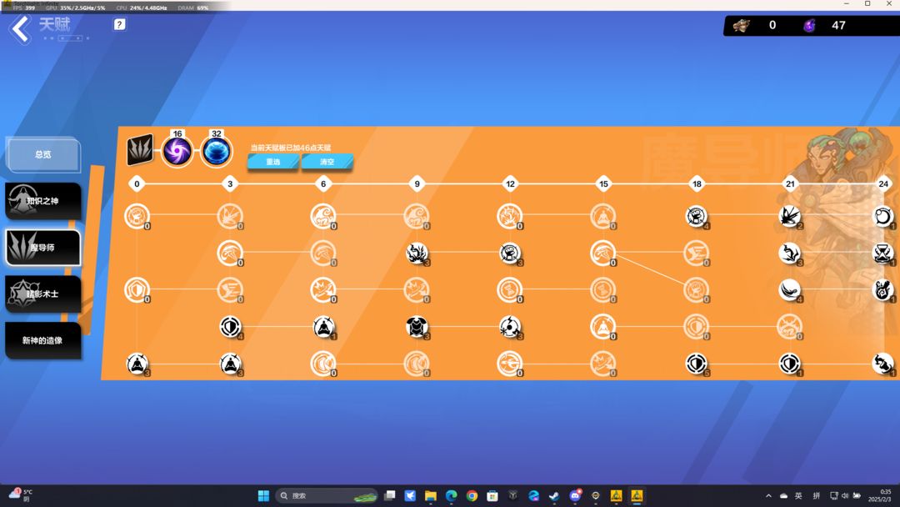Click the feather talent under tier 21
Viewport: 900px width, 507px height.
(790, 289)
